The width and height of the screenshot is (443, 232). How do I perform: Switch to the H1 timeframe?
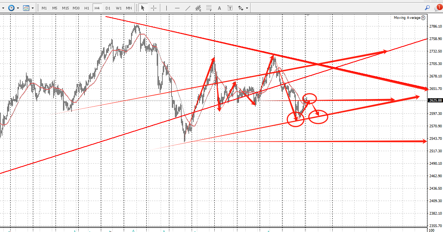point(87,8)
